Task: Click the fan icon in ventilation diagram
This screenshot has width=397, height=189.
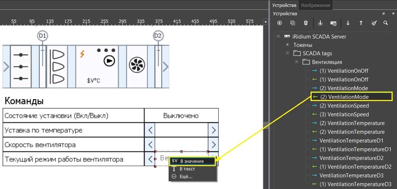Action: [x=137, y=67]
